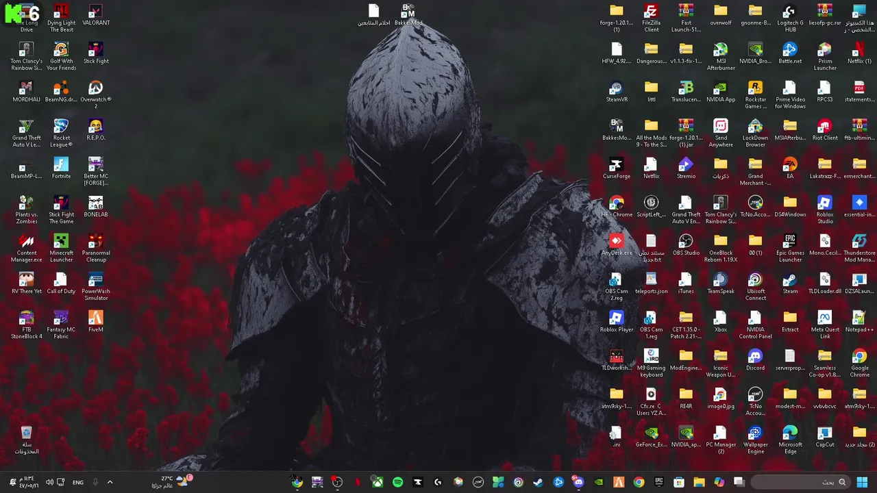The height and width of the screenshot is (493, 877).
Task: Launch AnyDesk.exe from the desktop
Action: pyautogui.click(x=617, y=246)
